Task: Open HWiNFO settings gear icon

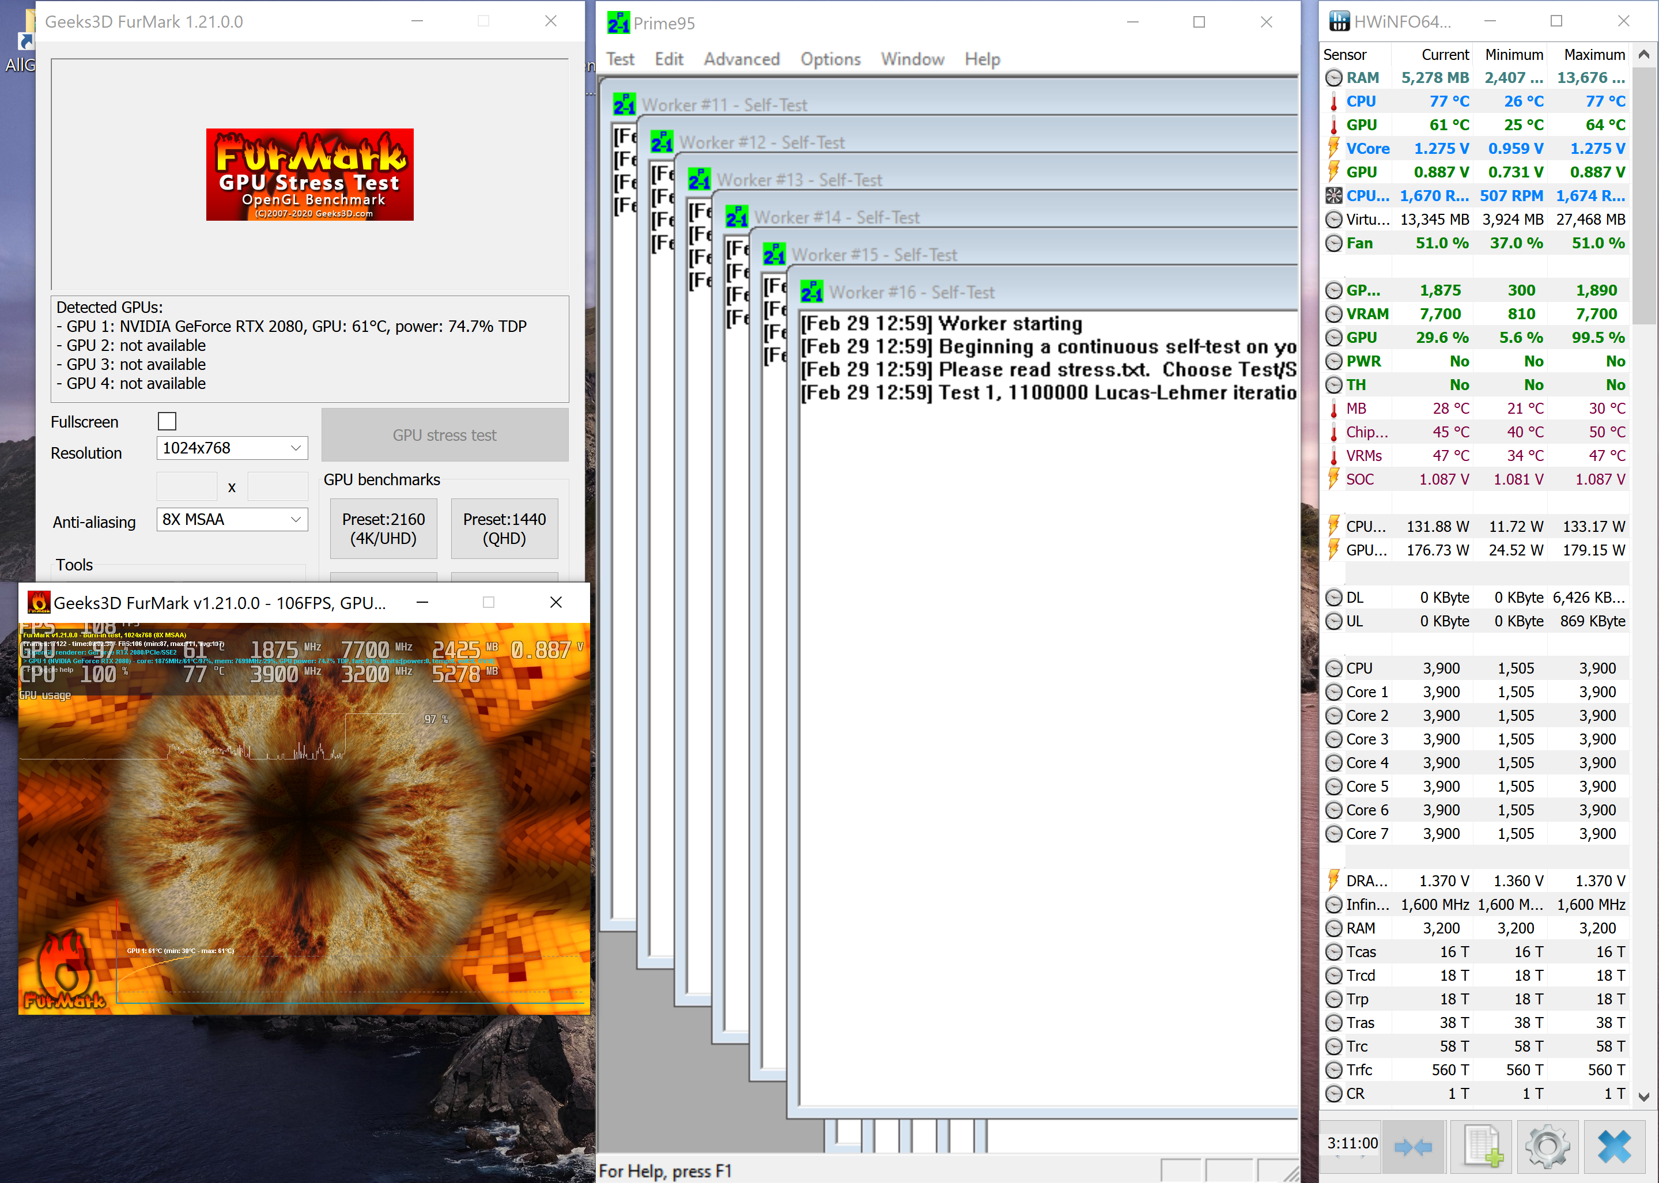Action: tap(1547, 1147)
